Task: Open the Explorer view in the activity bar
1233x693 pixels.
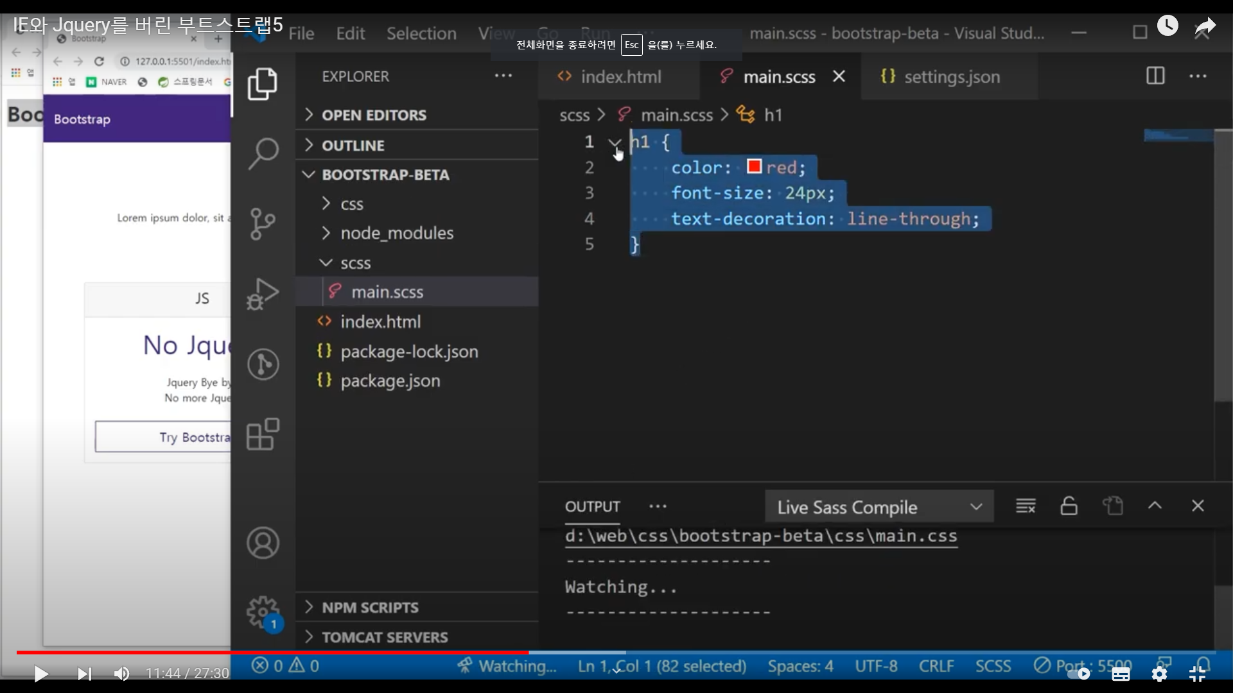Action: click(263, 84)
